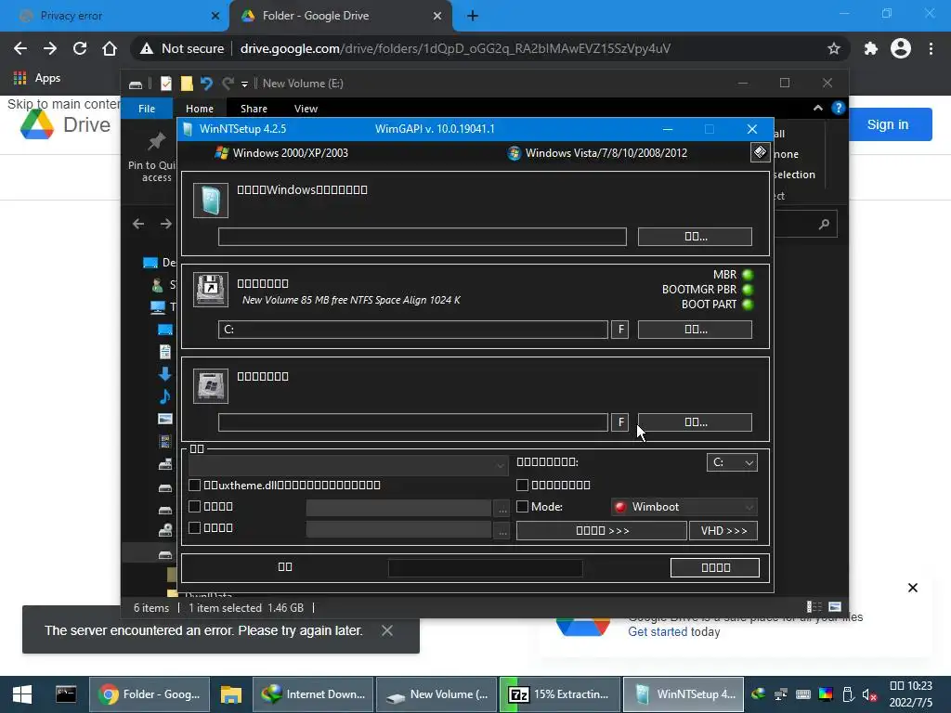Click Explorer new folder quick-access icon
The image size is (951, 713).
[x=186, y=84]
